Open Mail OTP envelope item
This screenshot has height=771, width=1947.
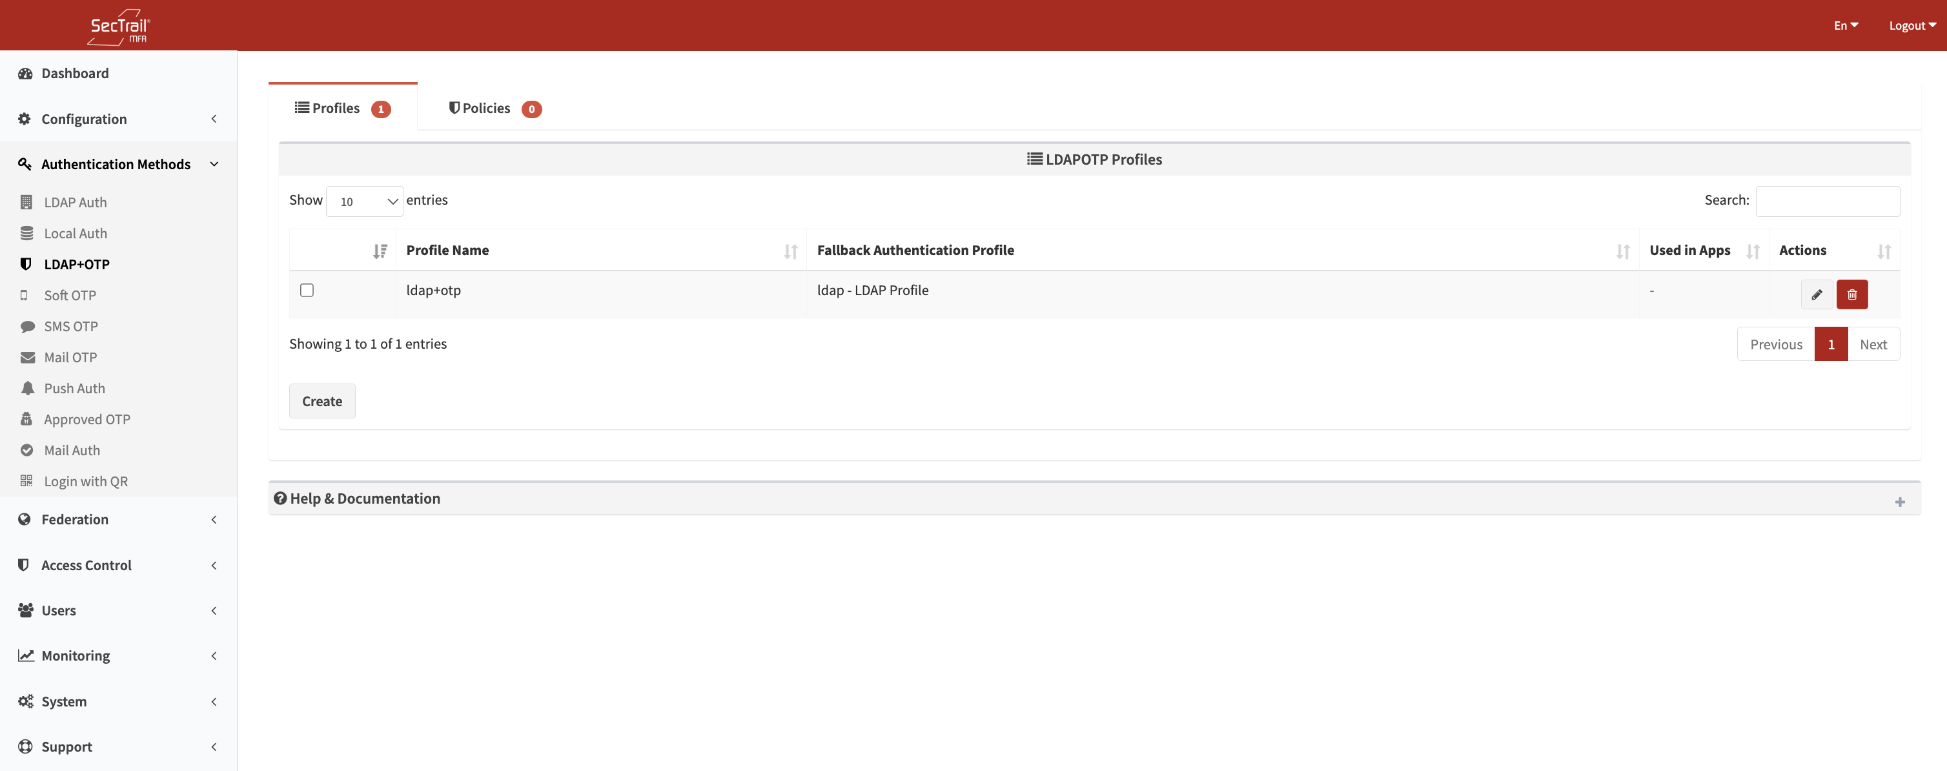coord(70,357)
